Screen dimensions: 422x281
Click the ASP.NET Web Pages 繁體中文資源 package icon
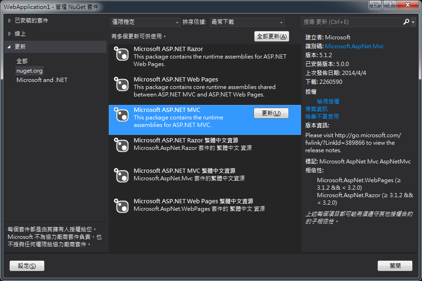121,206
